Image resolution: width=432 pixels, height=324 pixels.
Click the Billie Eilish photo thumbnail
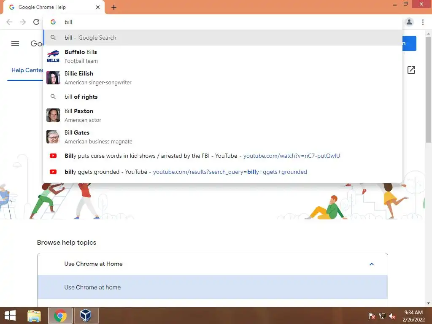point(53,78)
